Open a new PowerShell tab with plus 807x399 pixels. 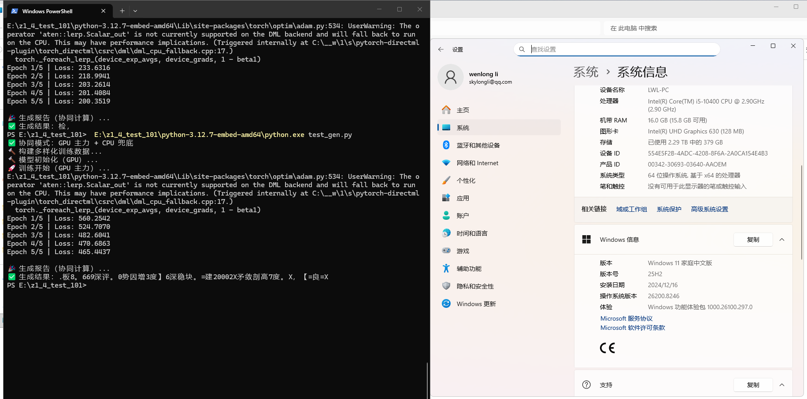tap(122, 11)
